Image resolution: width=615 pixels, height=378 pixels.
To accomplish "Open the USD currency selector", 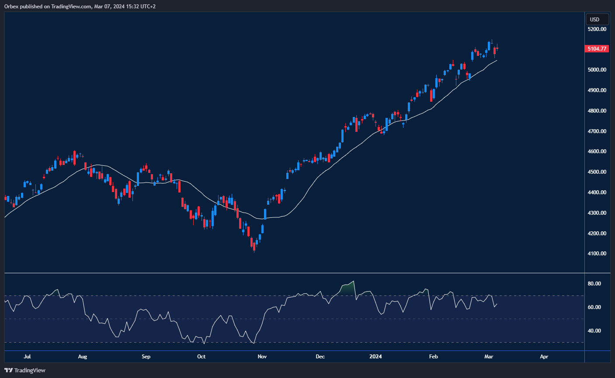I will 597,19.
